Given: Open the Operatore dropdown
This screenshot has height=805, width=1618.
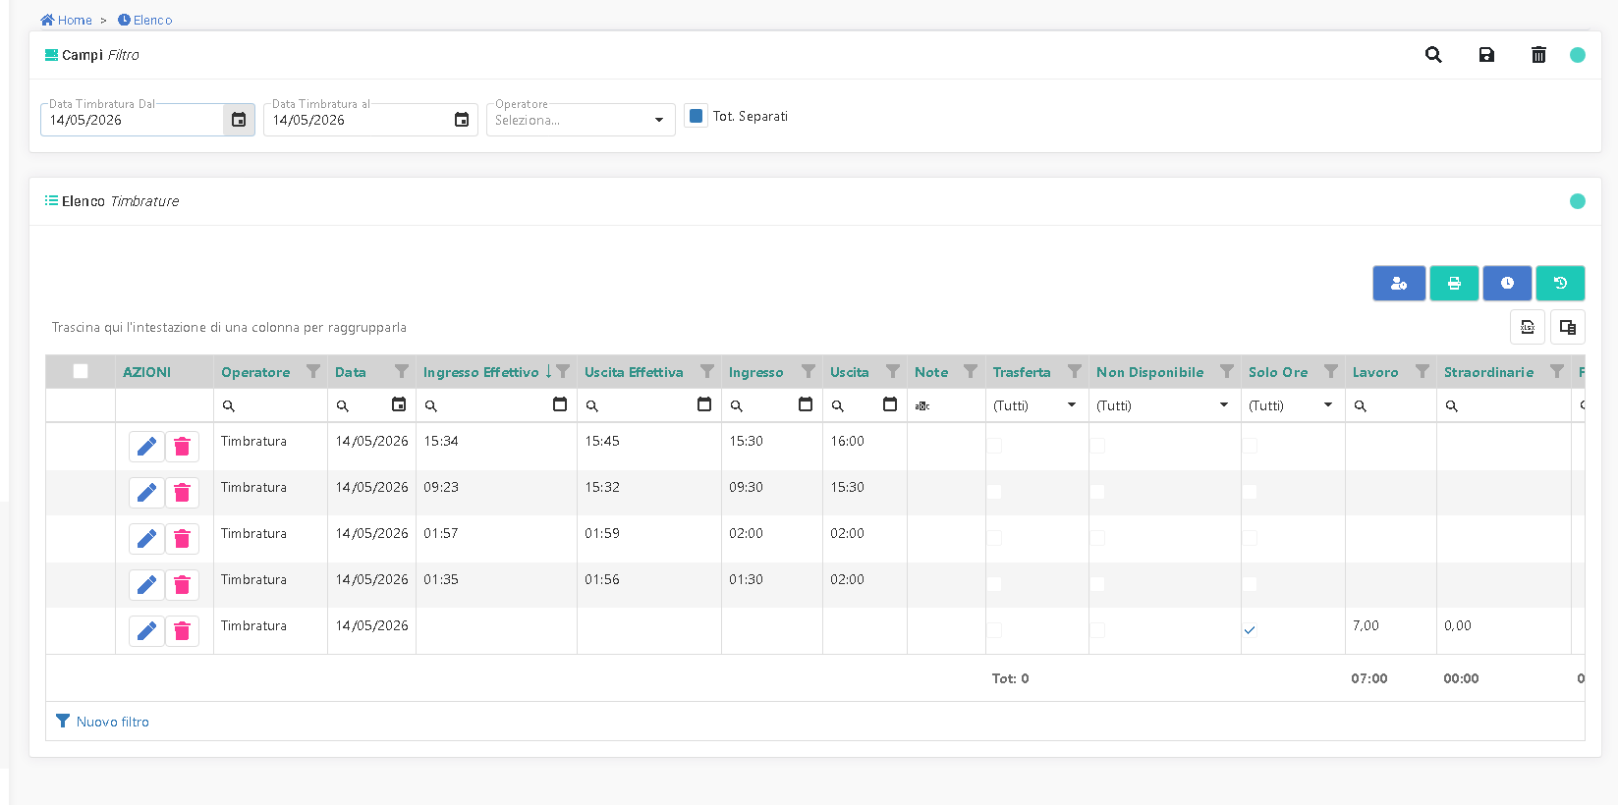Looking at the screenshot, I should coord(581,120).
